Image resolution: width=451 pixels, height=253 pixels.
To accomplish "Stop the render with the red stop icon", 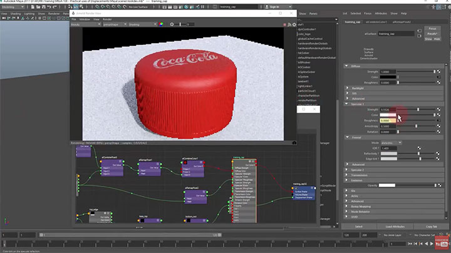I will coord(285,24).
